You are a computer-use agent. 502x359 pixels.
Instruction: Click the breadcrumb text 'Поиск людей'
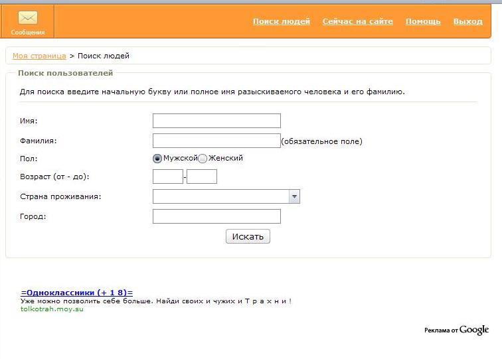tap(104, 56)
